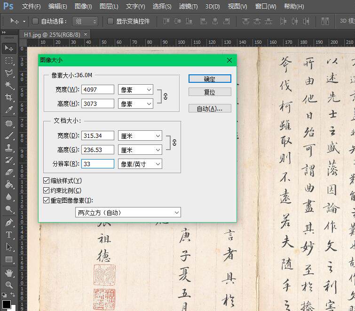
Task: Uncheck the 重定图像像素(I) checkbox
Action: click(46, 200)
